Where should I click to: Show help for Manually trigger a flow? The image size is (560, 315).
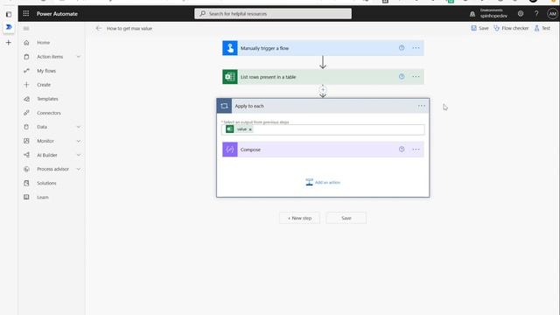[x=402, y=48]
